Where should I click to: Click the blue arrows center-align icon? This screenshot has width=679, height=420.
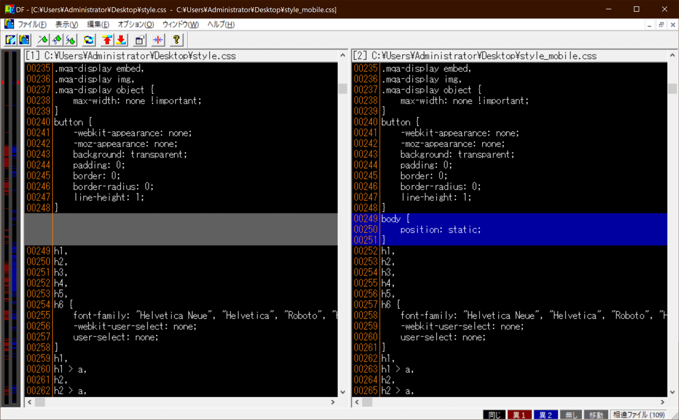(158, 40)
